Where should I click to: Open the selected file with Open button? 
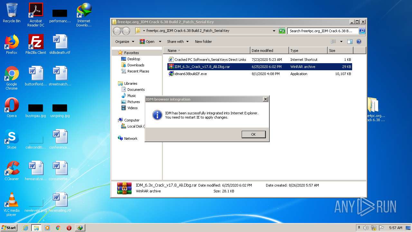click(x=147, y=42)
